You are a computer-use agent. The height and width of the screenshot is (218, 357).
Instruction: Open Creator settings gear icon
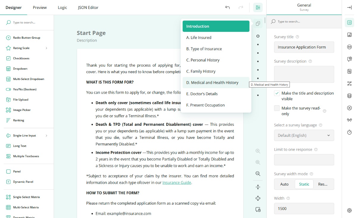pos(350,211)
